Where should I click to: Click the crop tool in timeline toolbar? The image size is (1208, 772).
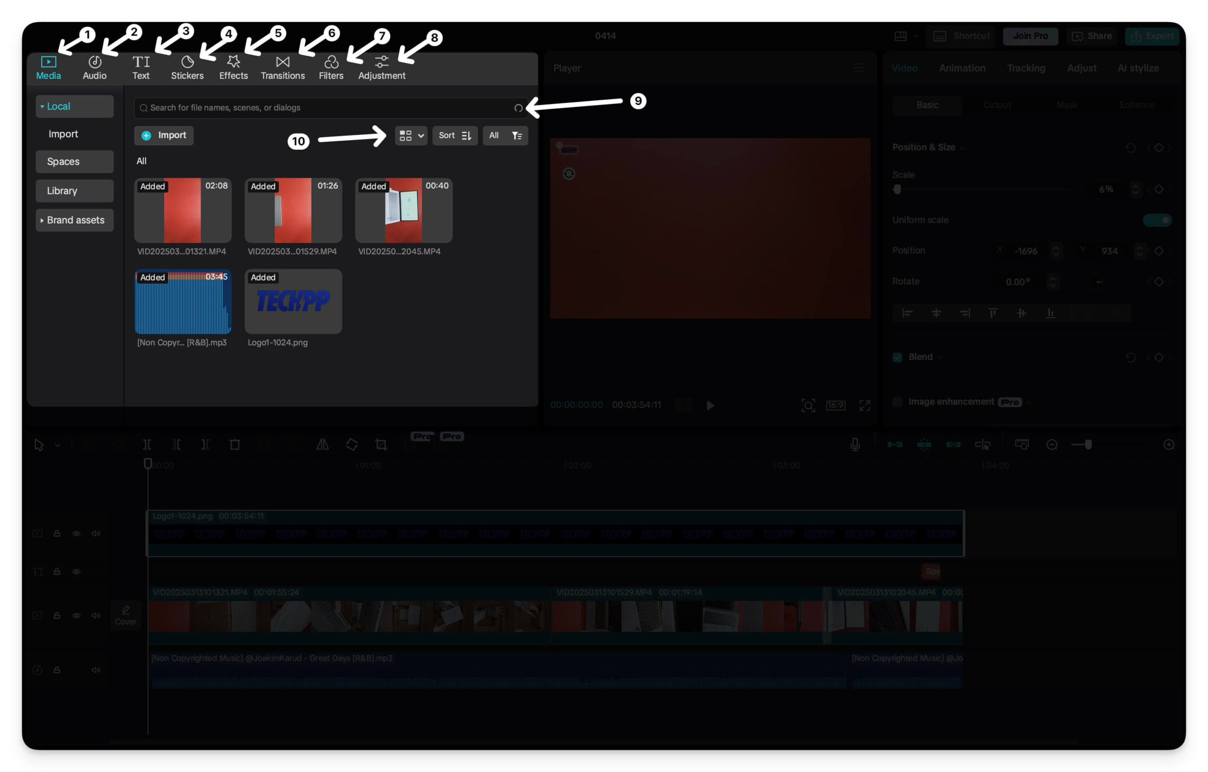coord(381,445)
